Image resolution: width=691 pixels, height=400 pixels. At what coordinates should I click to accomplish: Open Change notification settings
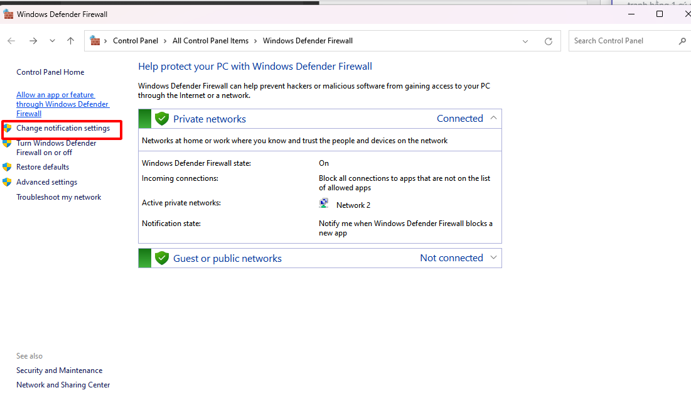tap(63, 128)
